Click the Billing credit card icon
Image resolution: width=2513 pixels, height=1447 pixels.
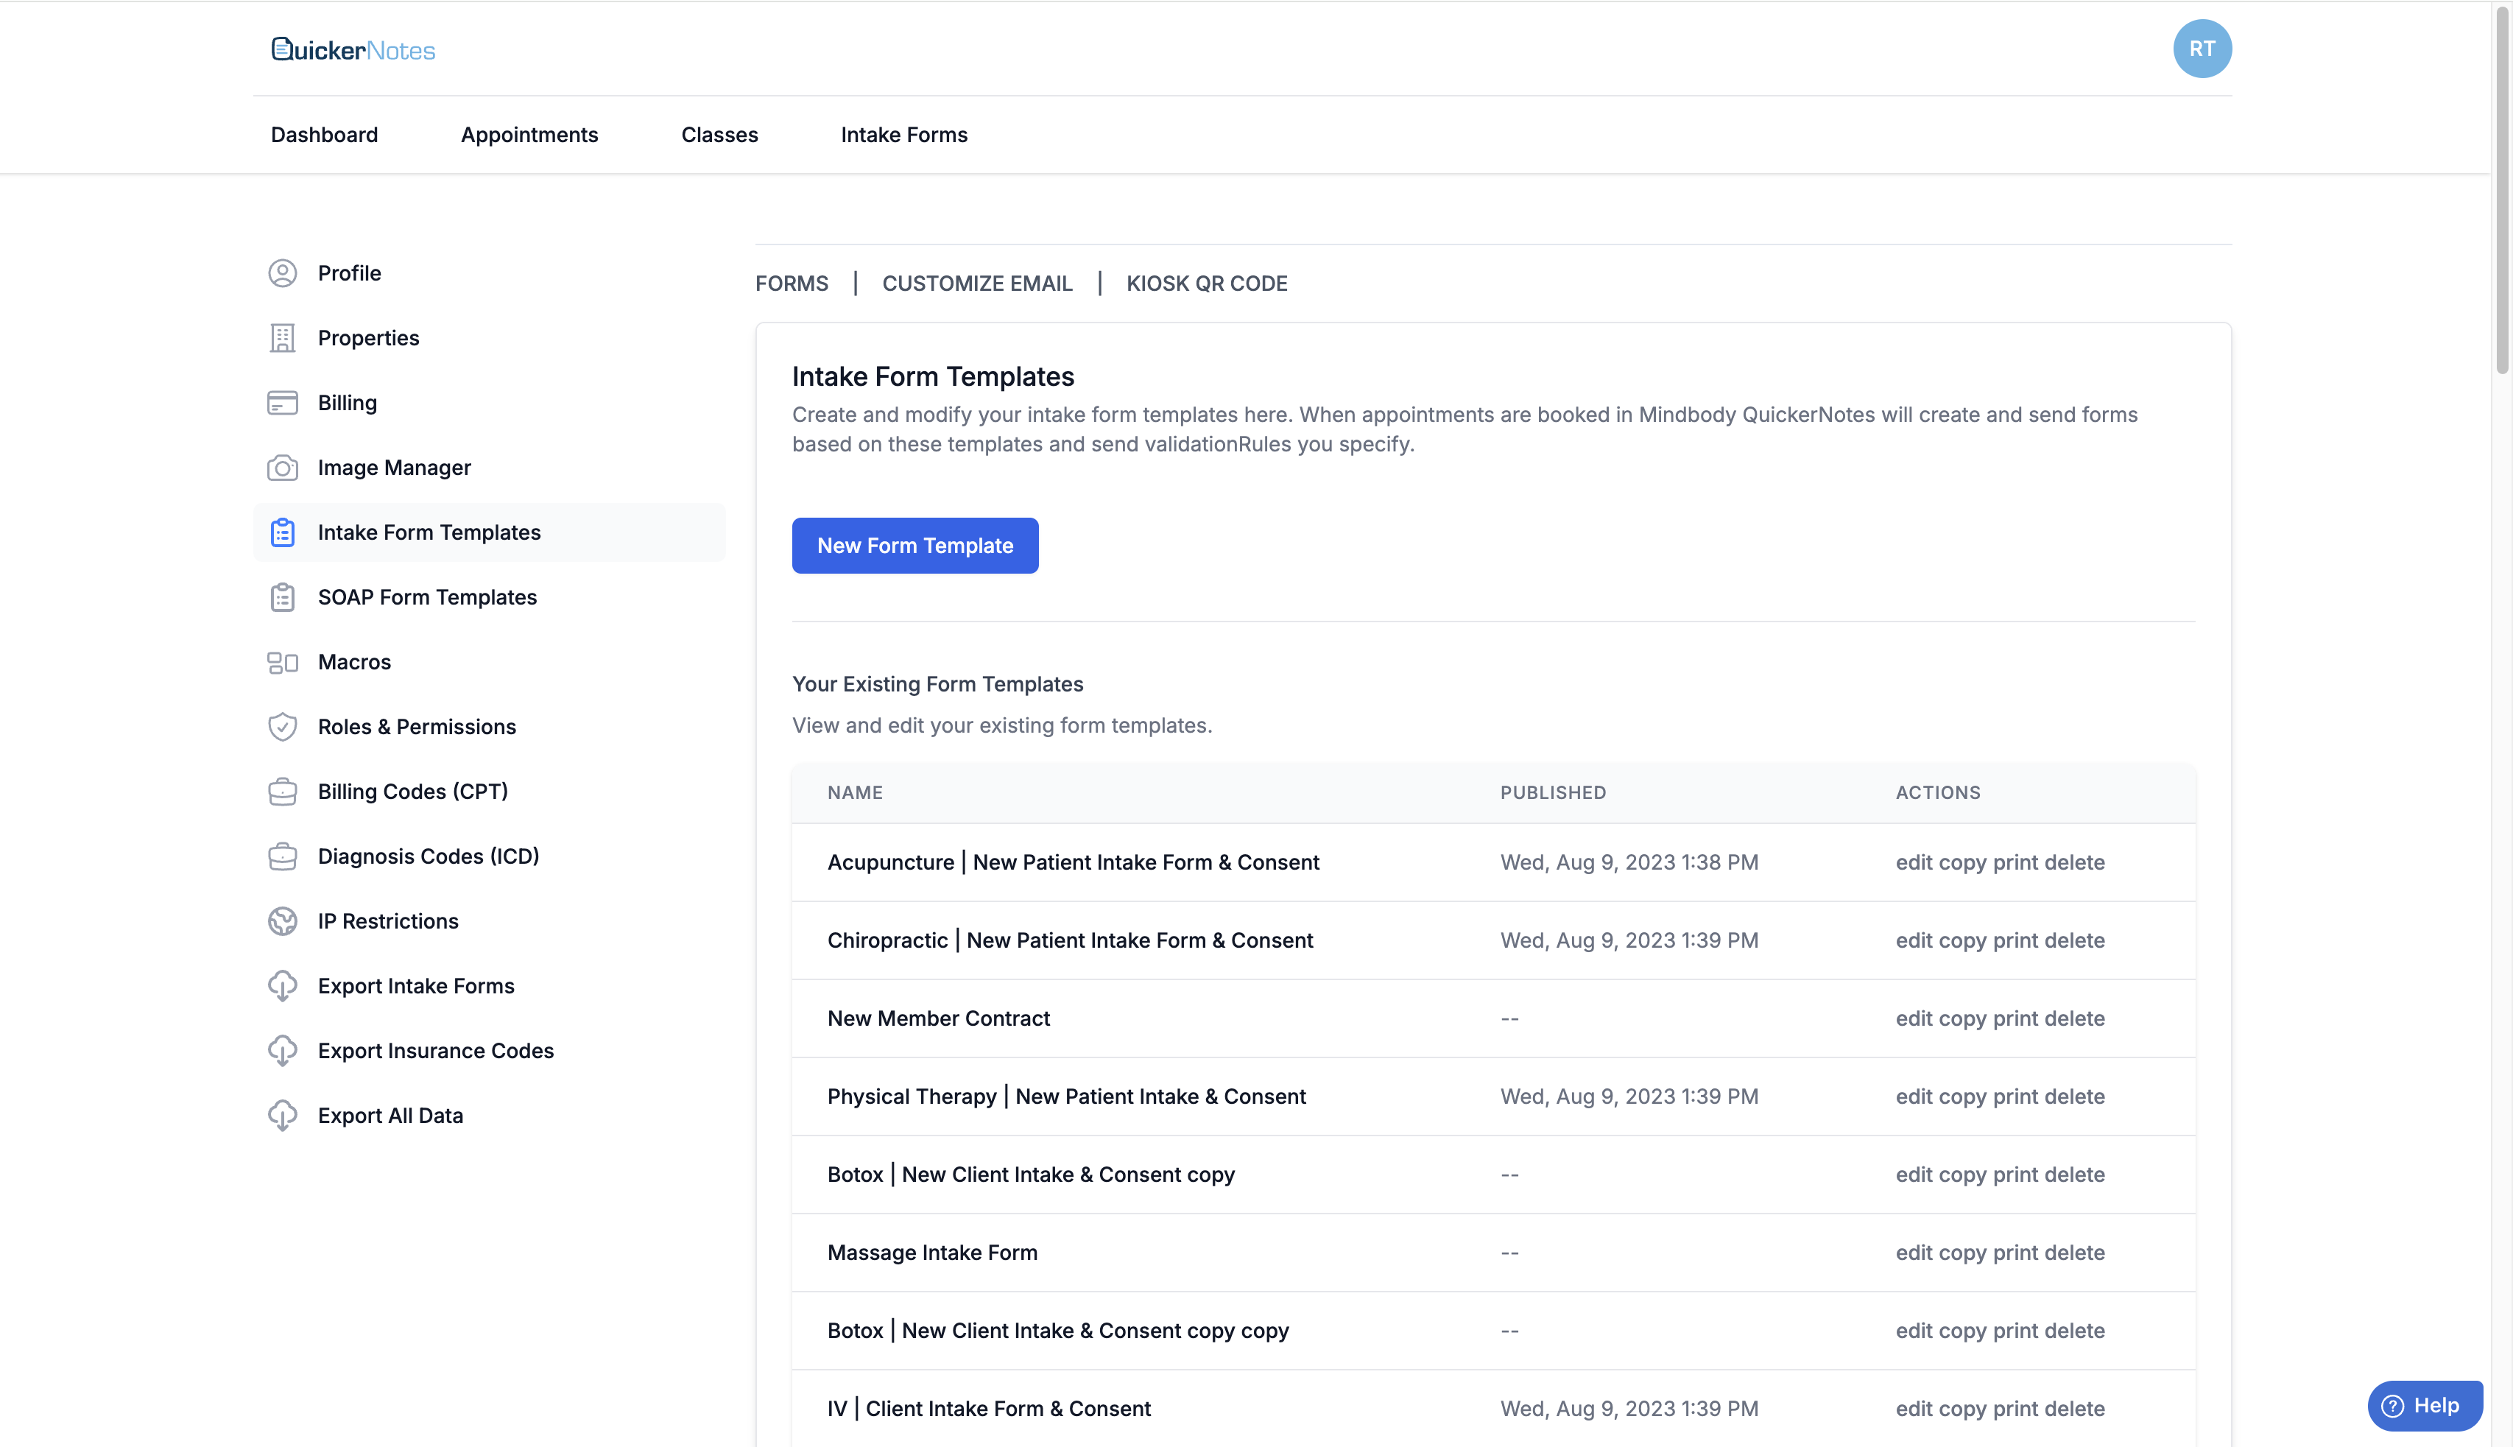(x=282, y=403)
